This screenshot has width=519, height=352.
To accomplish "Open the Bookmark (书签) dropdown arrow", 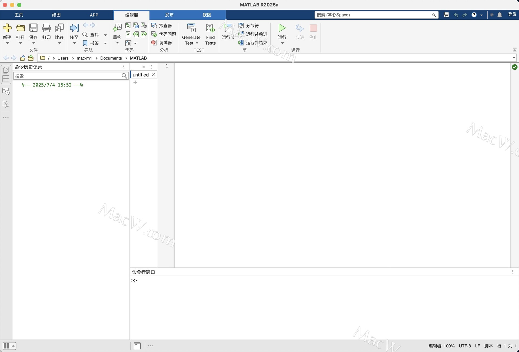I will [105, 43].
